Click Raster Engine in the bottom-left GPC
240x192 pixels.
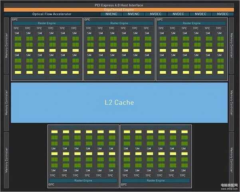[x=83, y=180]
